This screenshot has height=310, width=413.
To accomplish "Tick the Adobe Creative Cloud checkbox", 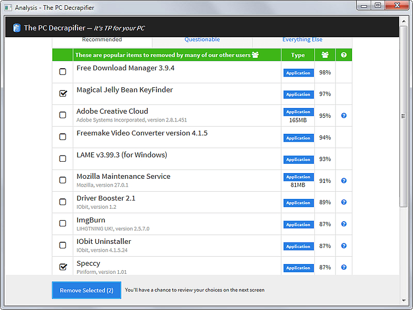I will pos(62,115).
